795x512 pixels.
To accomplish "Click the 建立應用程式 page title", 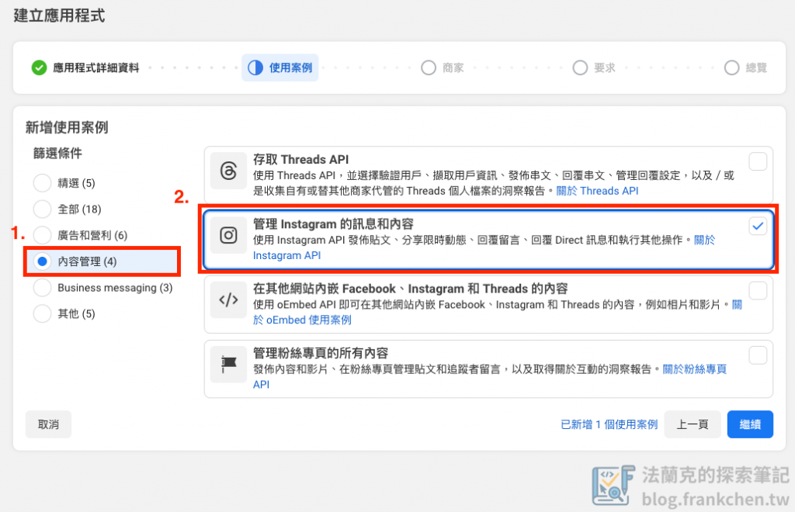I will (x=59, y=16).
